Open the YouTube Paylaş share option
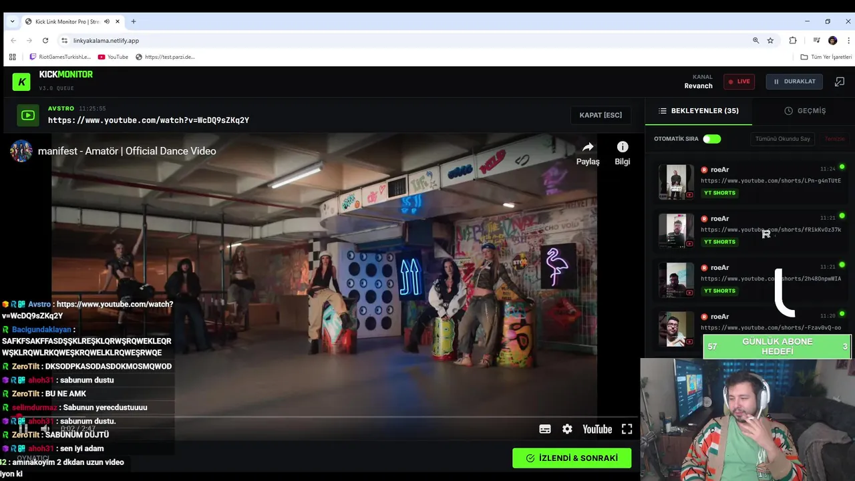 [x=588, y=153]
